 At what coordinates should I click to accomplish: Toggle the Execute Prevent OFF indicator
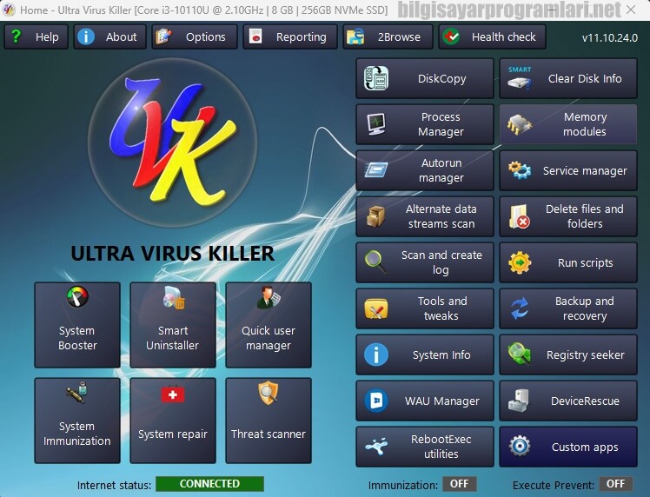(615, 484)
